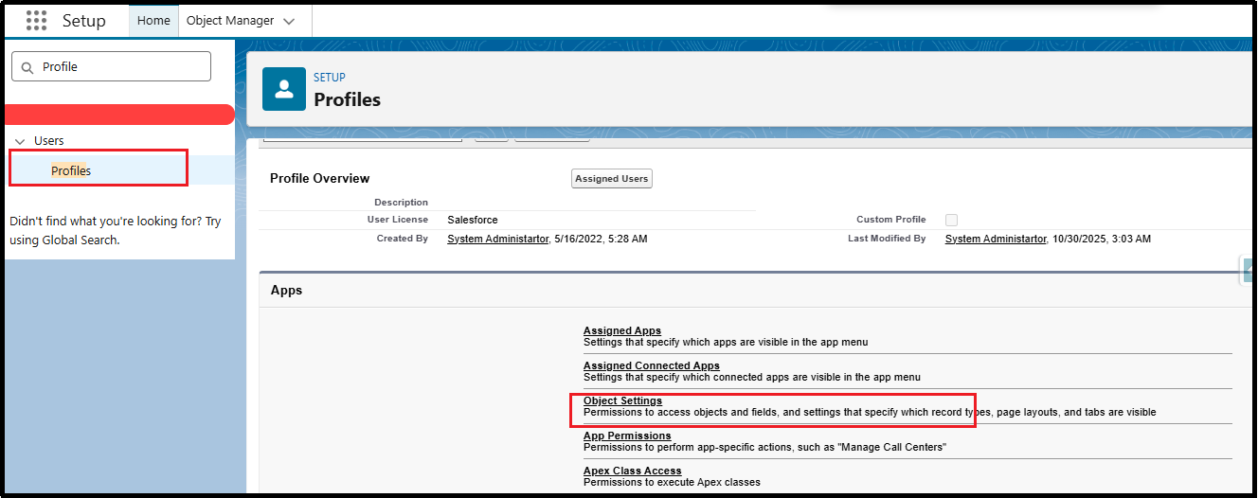
Task: Switch to the Home tab
Action: click(x=153, y=20)
